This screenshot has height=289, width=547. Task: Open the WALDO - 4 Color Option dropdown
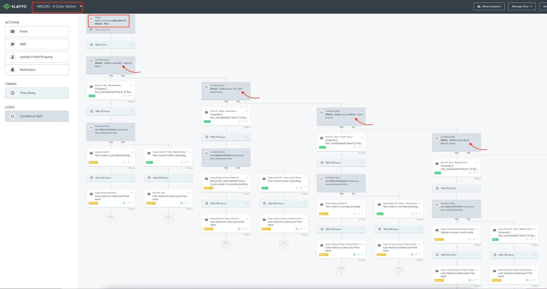click(x=59, y=6)
